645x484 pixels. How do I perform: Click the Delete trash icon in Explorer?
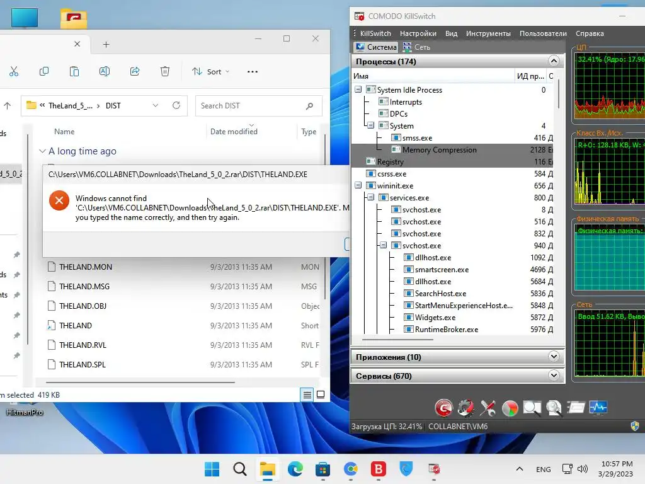click(165, 72)
